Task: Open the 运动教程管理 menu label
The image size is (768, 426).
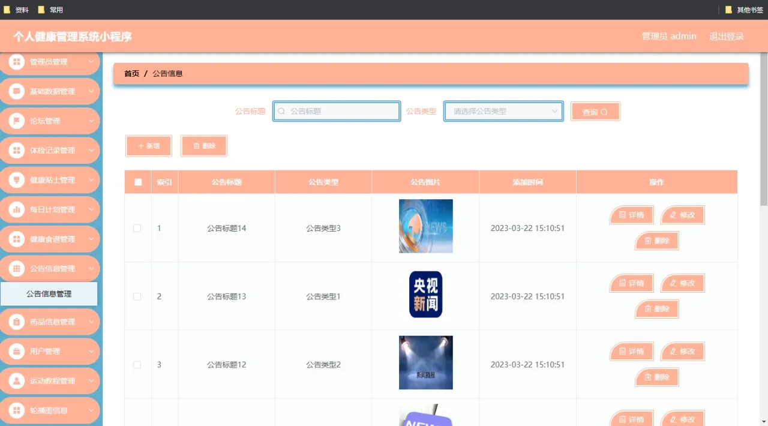Action: [x=53, y=381]
